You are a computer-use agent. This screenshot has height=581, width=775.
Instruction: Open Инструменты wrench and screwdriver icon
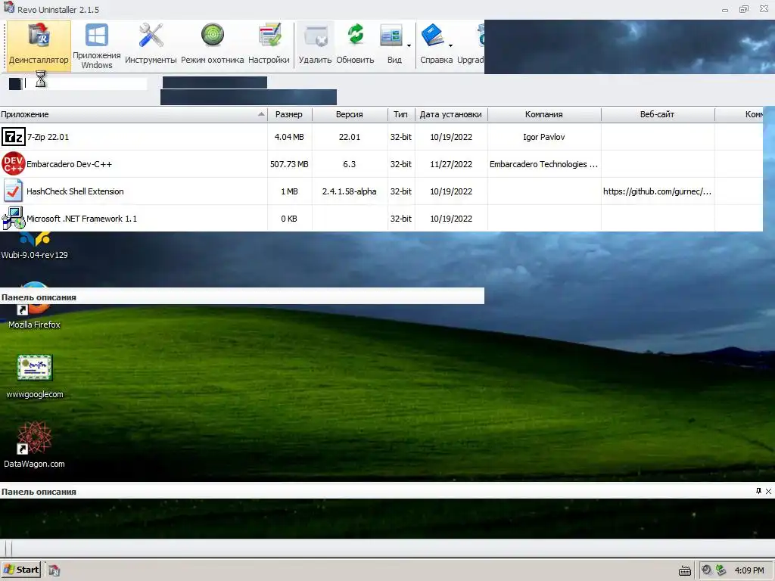[151, 36]
